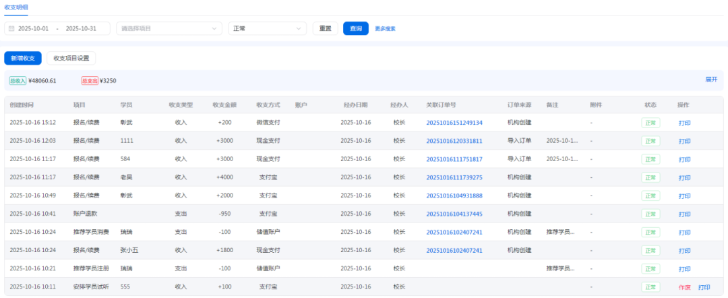
Task: Click the calendar icon in date range
Action: (x=11, y=28)
